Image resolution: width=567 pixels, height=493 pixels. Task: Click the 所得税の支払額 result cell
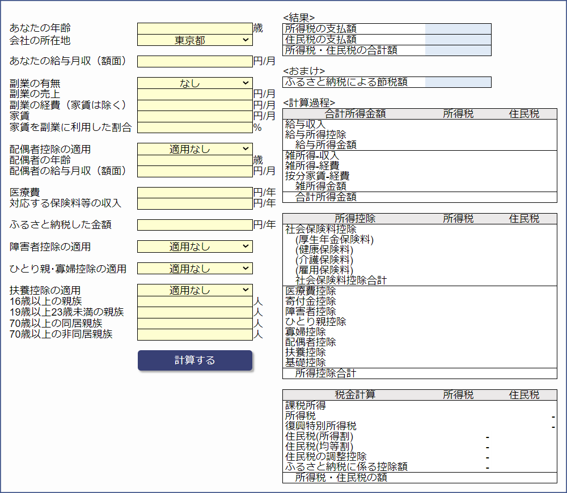click(x=458, y=29)
